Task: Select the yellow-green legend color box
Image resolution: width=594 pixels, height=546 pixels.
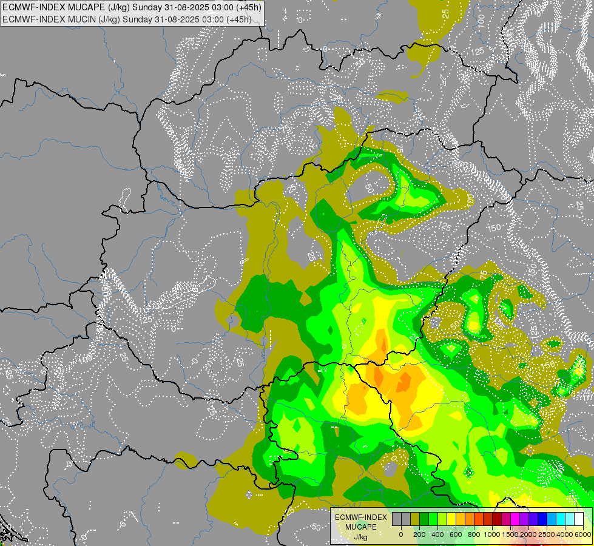Action: click(x=442, y=519)
